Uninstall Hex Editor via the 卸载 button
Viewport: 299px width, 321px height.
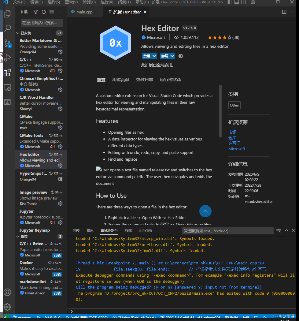[165, 56]
